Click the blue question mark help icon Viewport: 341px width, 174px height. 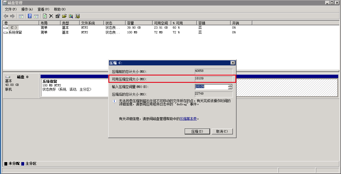30,16
